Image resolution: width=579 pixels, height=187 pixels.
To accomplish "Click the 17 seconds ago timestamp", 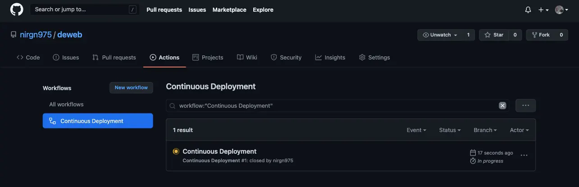I will (x=495, y=153).
